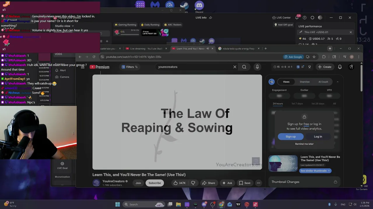Click See similar thumbnails button
Viewport: 373px width, 209px height.
(315, 171)
